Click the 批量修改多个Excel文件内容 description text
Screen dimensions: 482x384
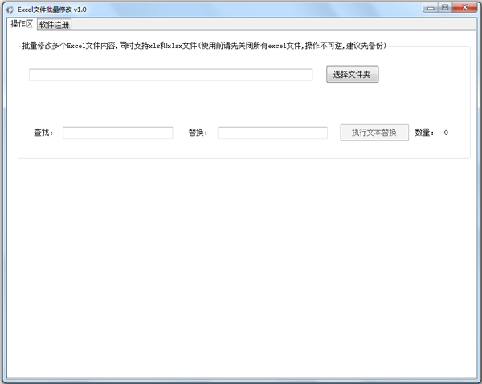pyautogui.click(x=204, y=46)
